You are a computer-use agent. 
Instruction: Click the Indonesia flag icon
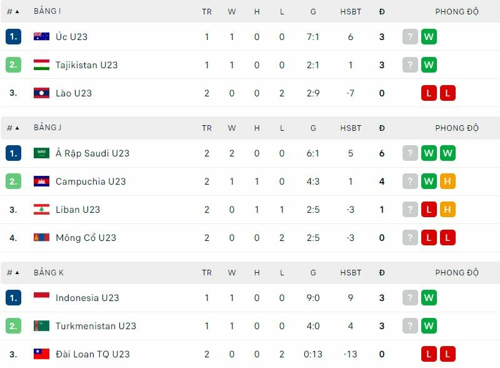coord(41,297)
